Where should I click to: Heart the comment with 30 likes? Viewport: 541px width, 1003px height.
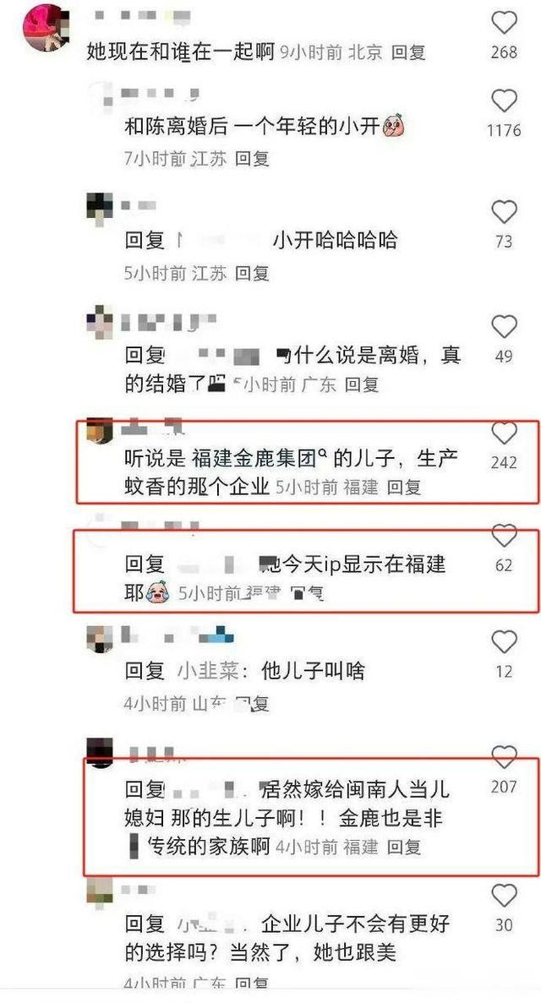(504, 895)
